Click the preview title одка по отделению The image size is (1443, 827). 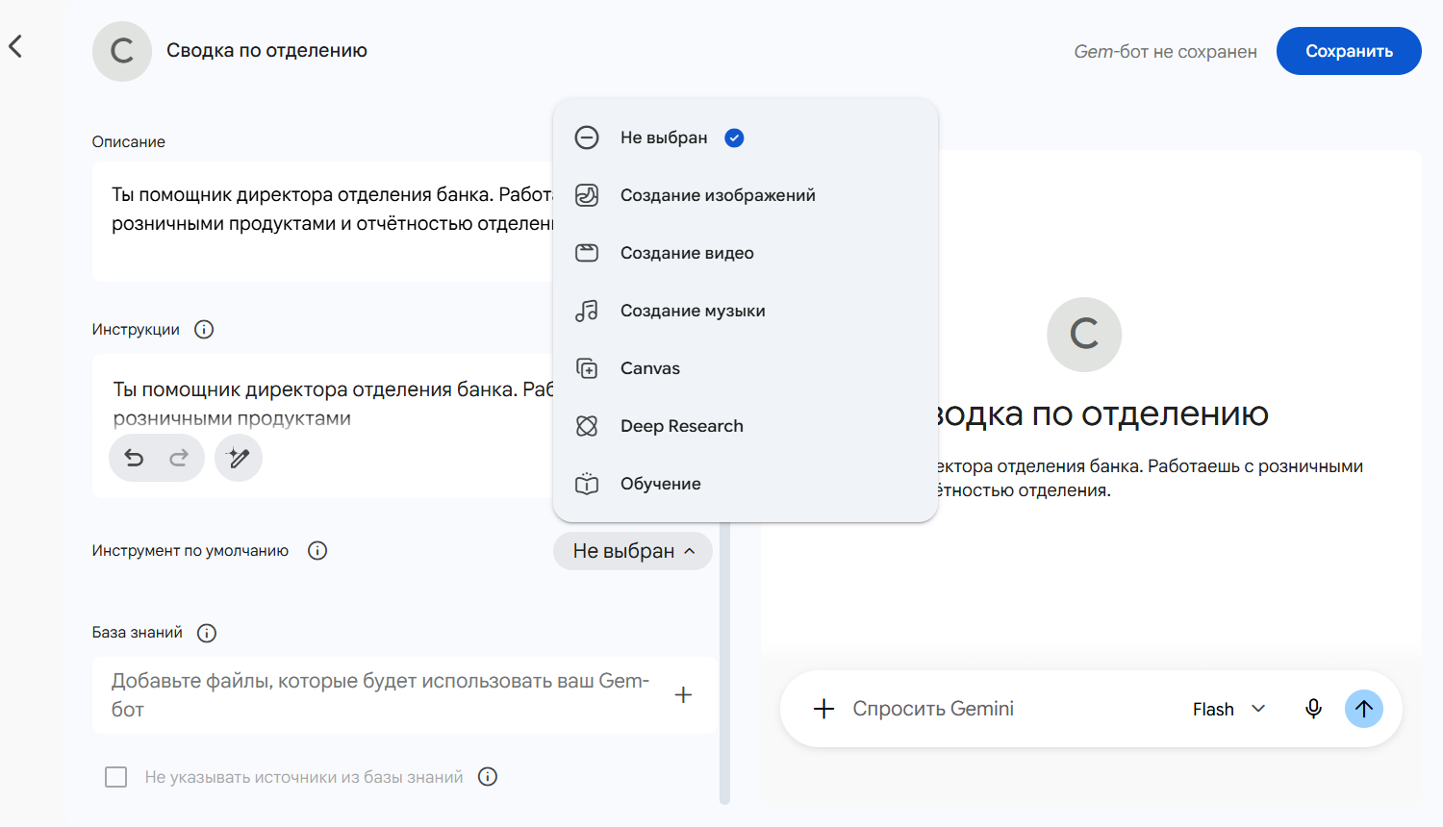tap(1103, 413)
